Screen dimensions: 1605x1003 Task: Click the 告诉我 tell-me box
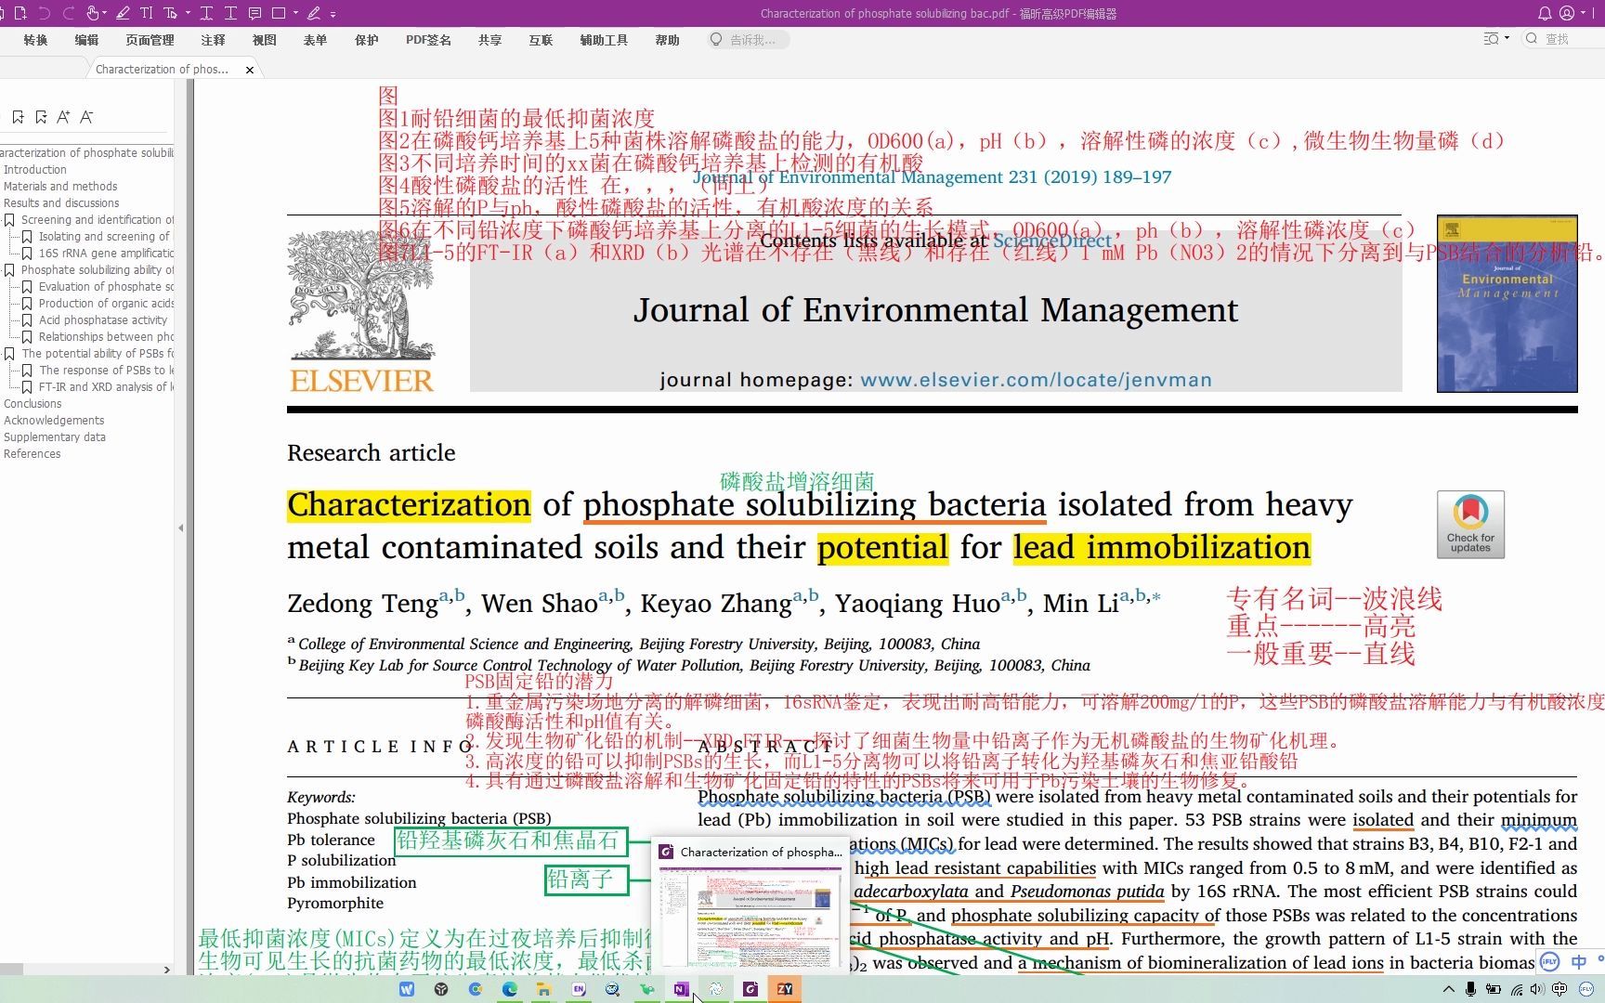(749, 39)
